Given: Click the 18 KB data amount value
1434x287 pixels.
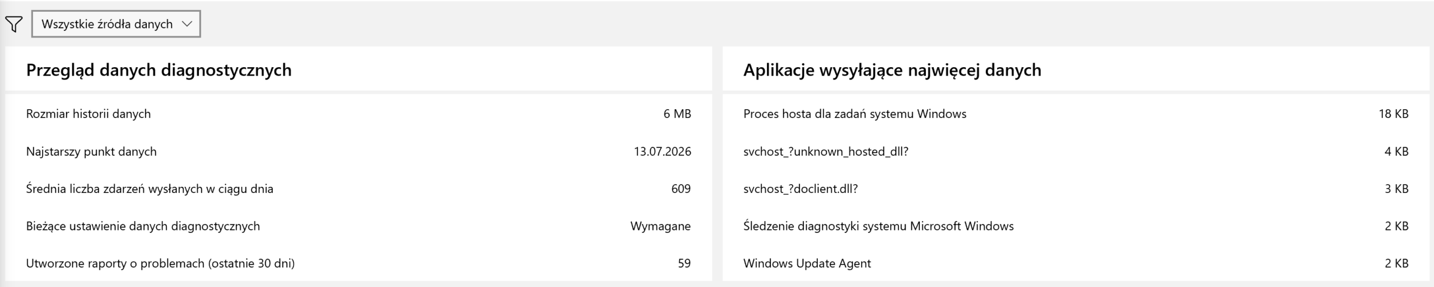Looking at the screenshot, I should (x=1393, y=114).
